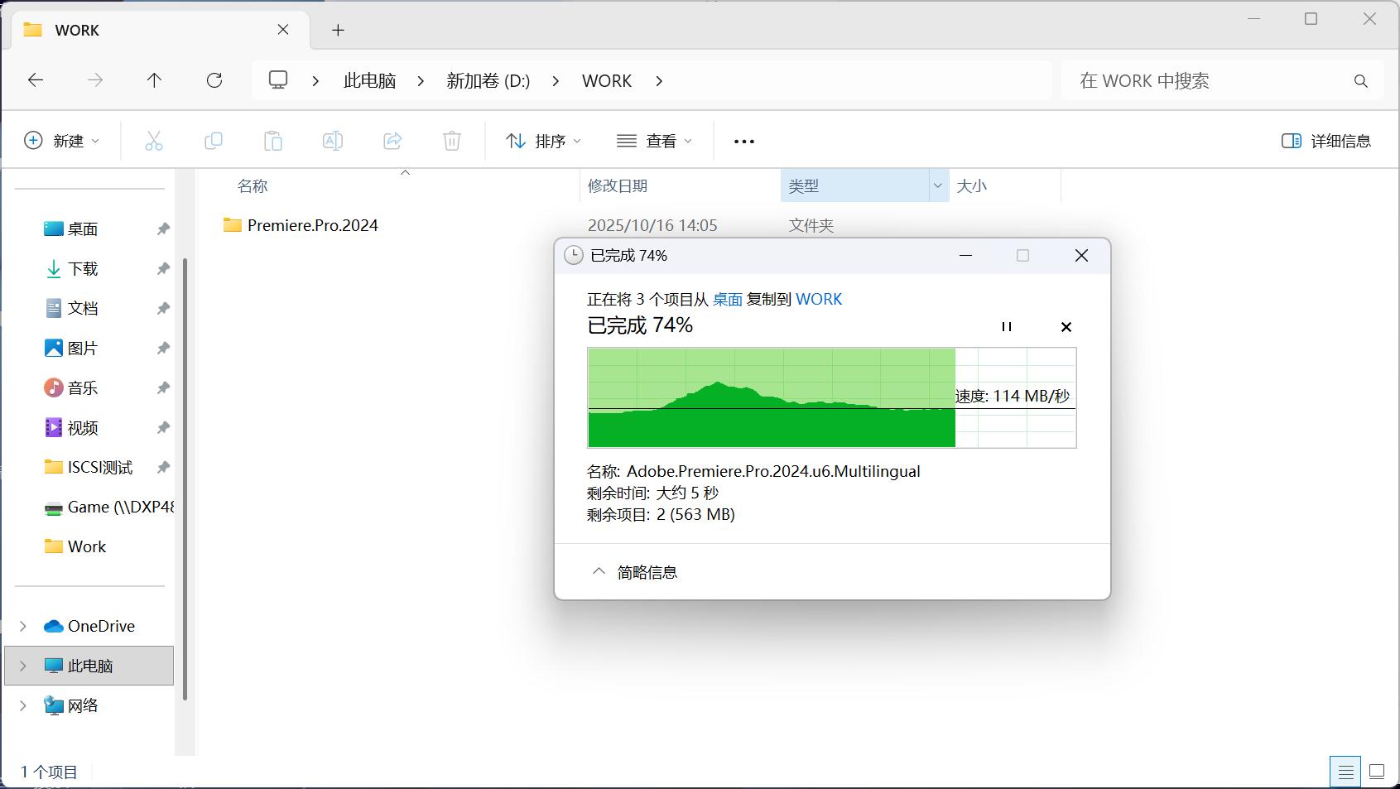Open the more options ellipsis menu
Viewport: 1400px width, 789px height.
tap(744, 142)
